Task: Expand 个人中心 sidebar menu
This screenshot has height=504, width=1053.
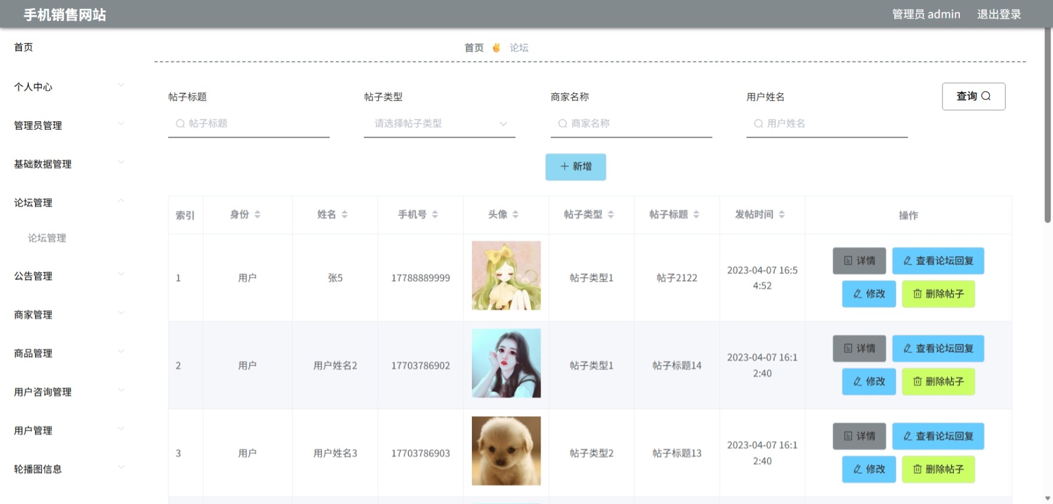Action: tap(69, 87)
